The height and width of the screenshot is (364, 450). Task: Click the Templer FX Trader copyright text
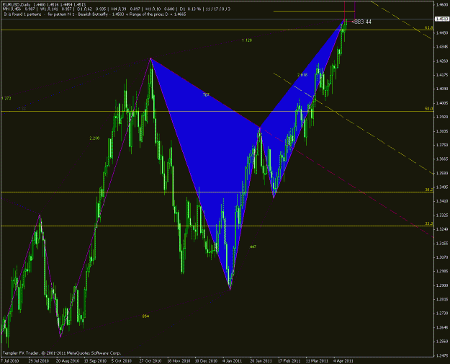click(x=62, y=353)
